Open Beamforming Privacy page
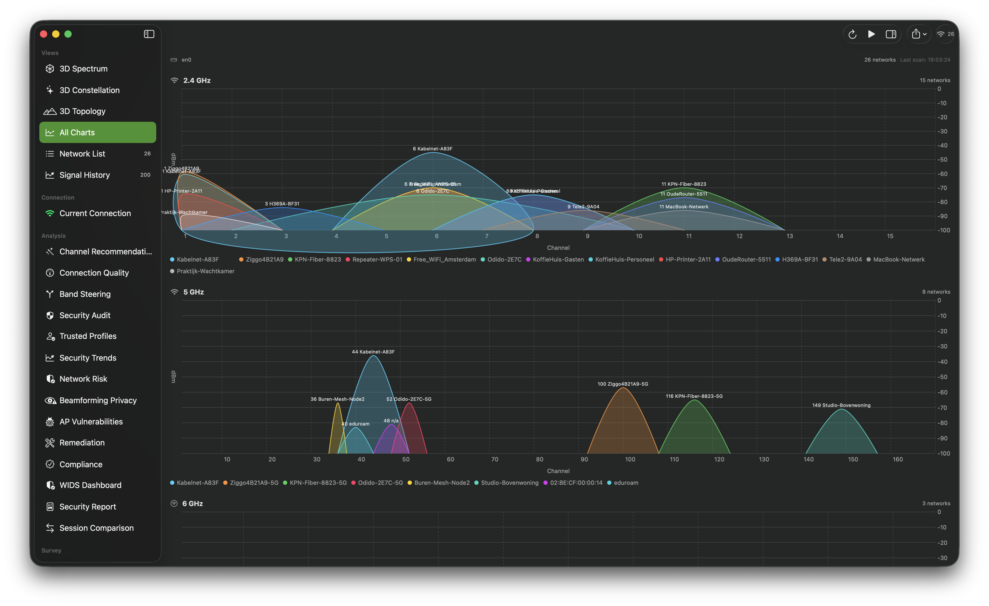Image resolution: width=989 pixels, height=606 pixels. point(98,400)
